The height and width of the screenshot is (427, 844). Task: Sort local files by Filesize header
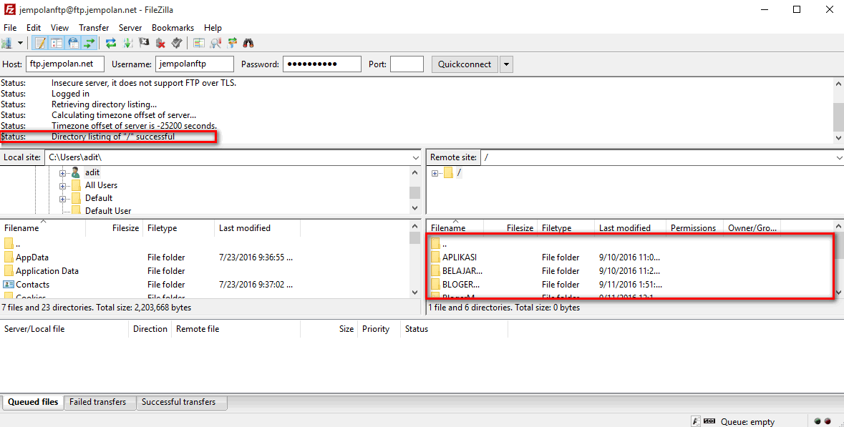(114, 228)
